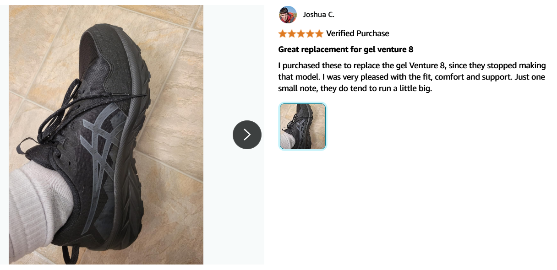Click the next image arrow button
The image size is (557, 270).
[x=247, y=135]
